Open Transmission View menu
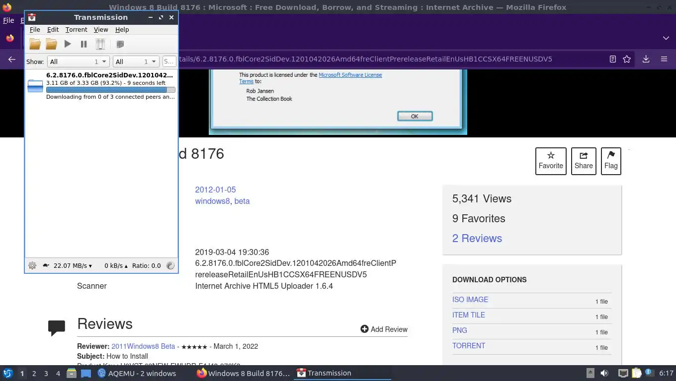676x381 pixels. pyautogui.click(x=101, y=30)
